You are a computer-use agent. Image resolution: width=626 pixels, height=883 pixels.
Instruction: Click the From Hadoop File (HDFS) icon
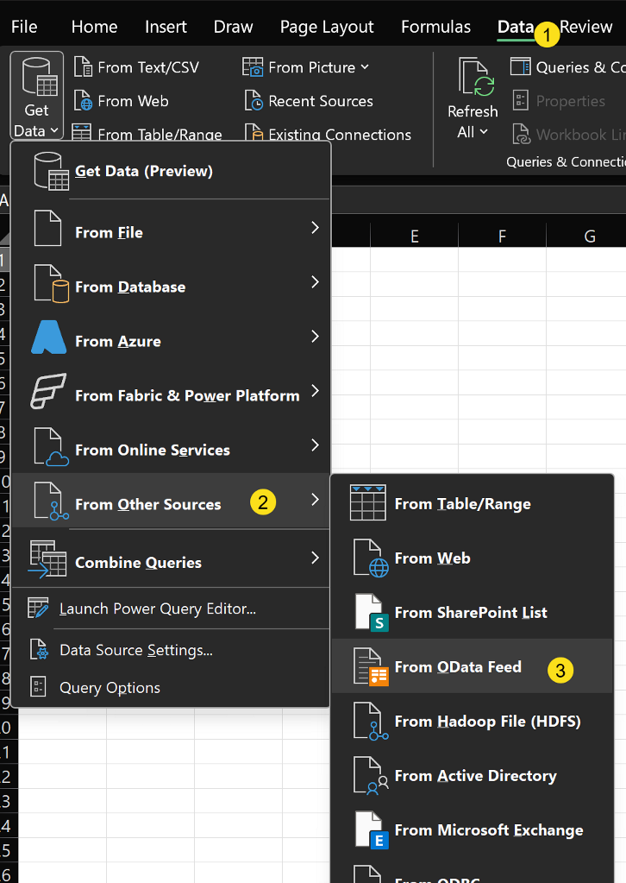pyautogui.click(x=372, y=722)
